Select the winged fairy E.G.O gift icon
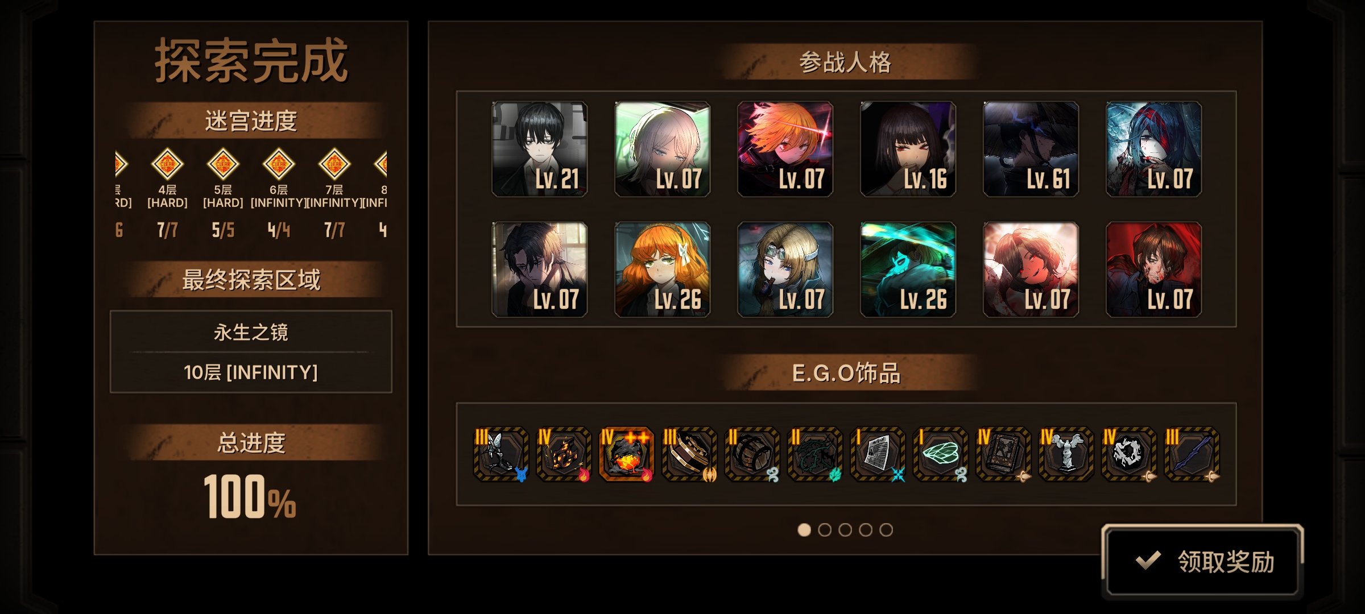The image size is (1365, 614). pyautogui.click(x=501, y=454)
